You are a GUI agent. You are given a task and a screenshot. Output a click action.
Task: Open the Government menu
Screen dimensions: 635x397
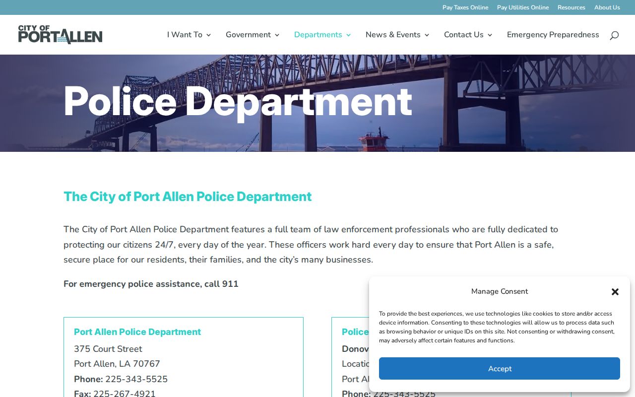pyautogui.click(x=248, y=35)
